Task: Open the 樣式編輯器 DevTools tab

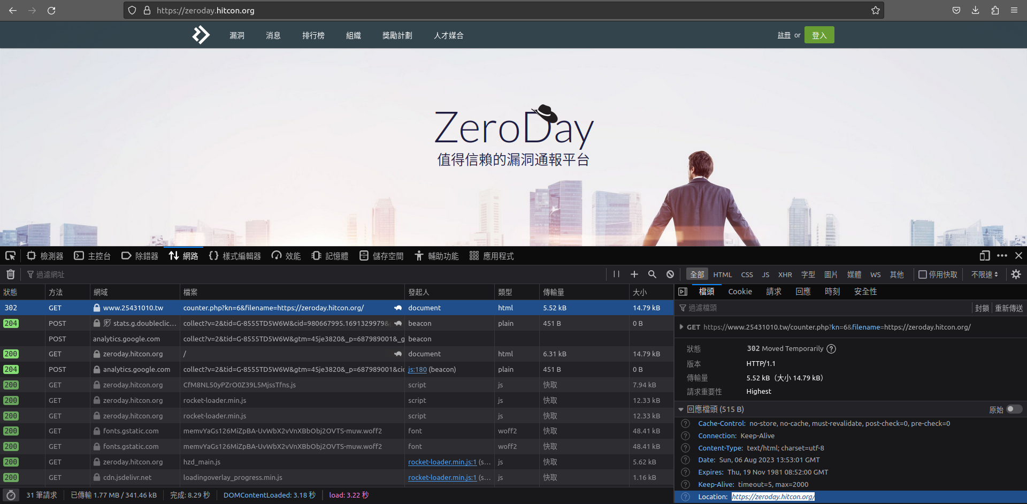Action: 235,256
